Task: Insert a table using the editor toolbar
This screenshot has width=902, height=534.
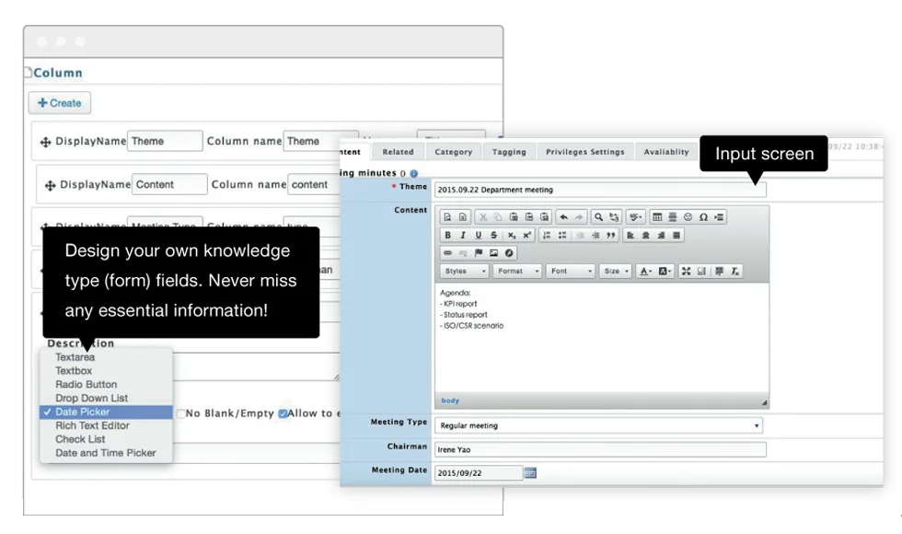Action: tap(657, 217)
